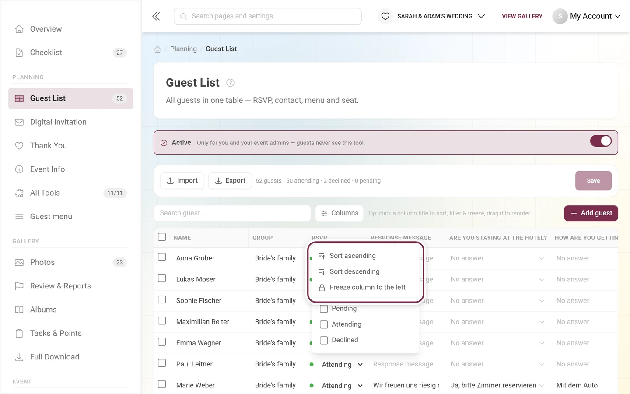Viewport: 630px width, 394px height.
Task: Click the Planning breadcrumb link
Action: [183, 49]
